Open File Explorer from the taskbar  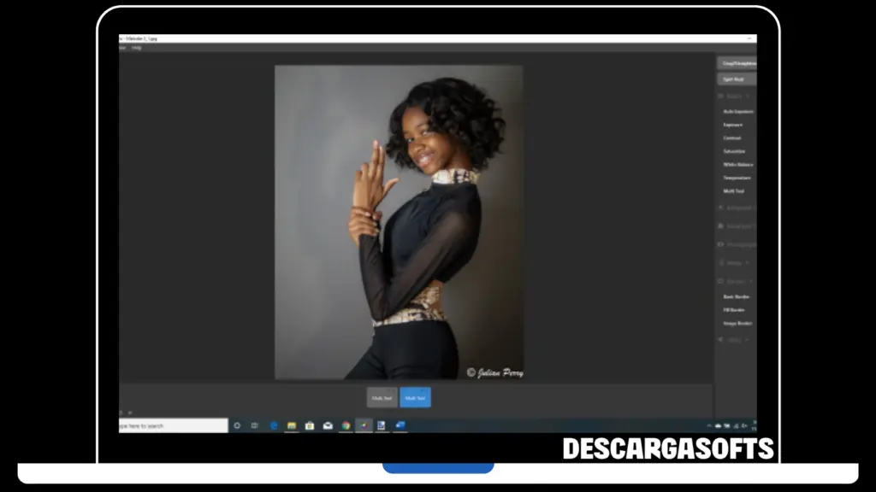click(292, 425)
